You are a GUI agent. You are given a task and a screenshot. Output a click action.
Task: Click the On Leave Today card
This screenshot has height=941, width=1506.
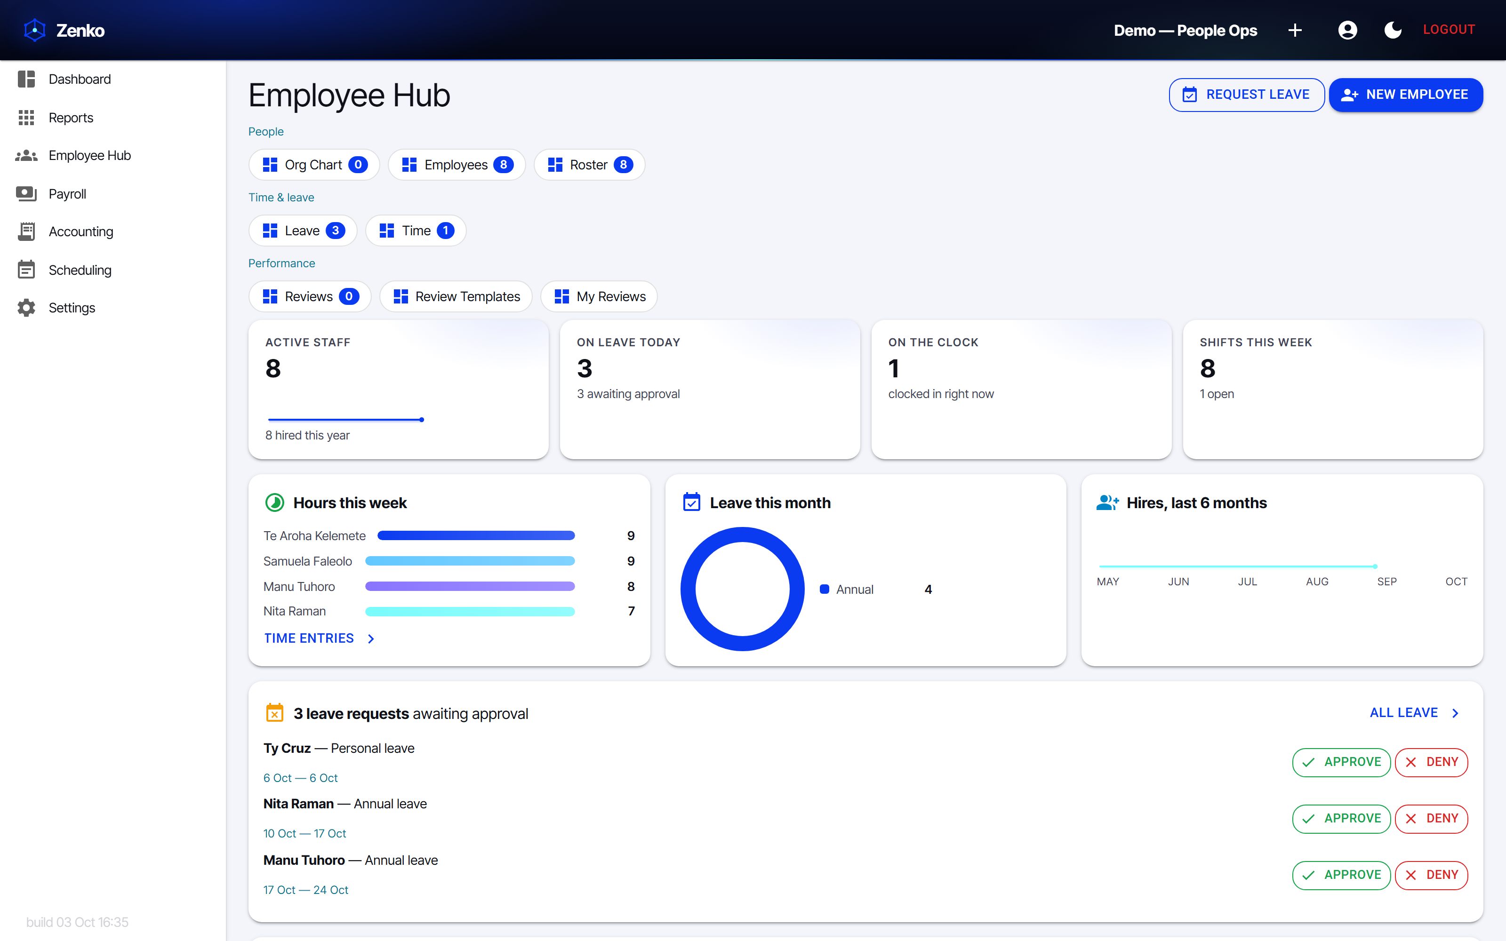[710, 390]
